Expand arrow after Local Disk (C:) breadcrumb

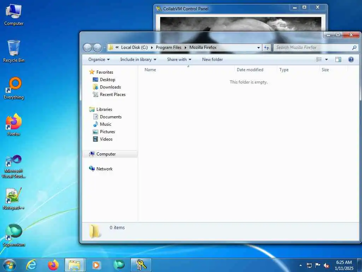pyautogui.click(x=152, y=48)
